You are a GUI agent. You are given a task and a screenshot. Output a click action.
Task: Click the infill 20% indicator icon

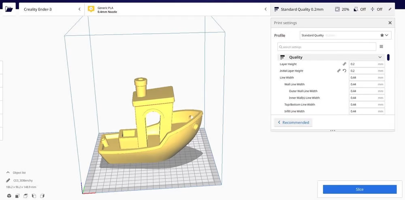click(x=337, y=9)
